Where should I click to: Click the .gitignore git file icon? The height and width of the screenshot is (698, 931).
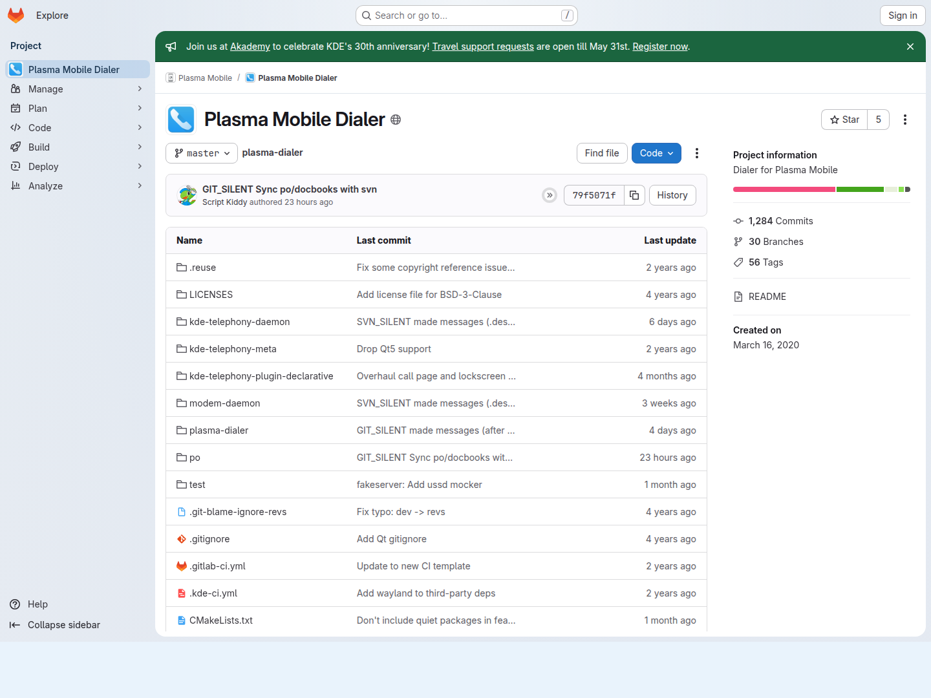[182, 539]
